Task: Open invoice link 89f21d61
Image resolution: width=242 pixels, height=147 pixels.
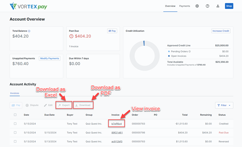Action: pos(117,133)
